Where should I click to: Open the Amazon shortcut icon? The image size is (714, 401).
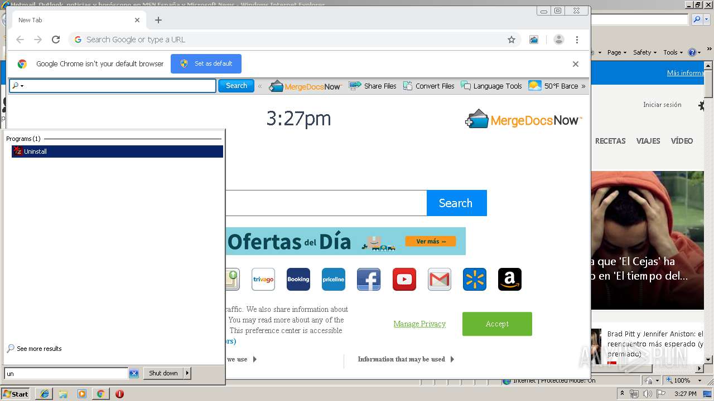[x=510, y=280]
